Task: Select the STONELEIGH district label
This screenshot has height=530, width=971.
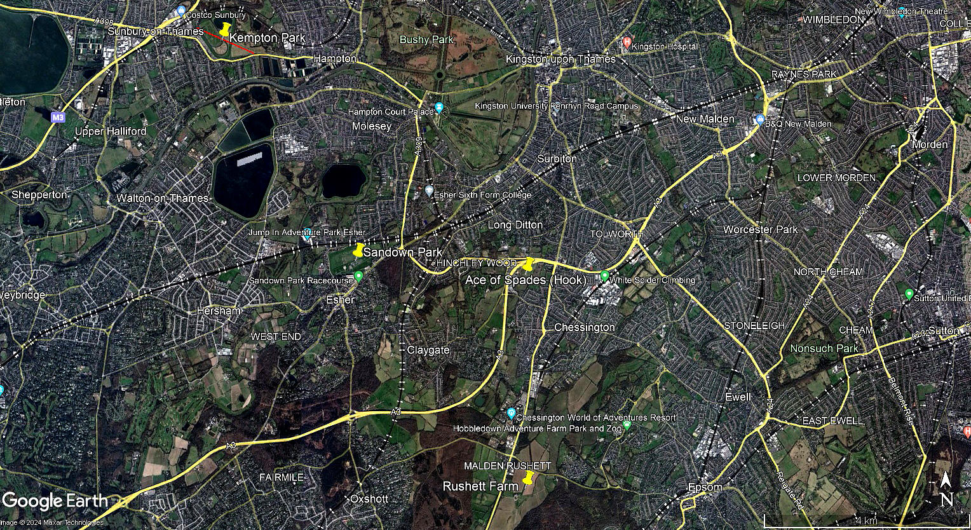Action: (x=754, y=325)
